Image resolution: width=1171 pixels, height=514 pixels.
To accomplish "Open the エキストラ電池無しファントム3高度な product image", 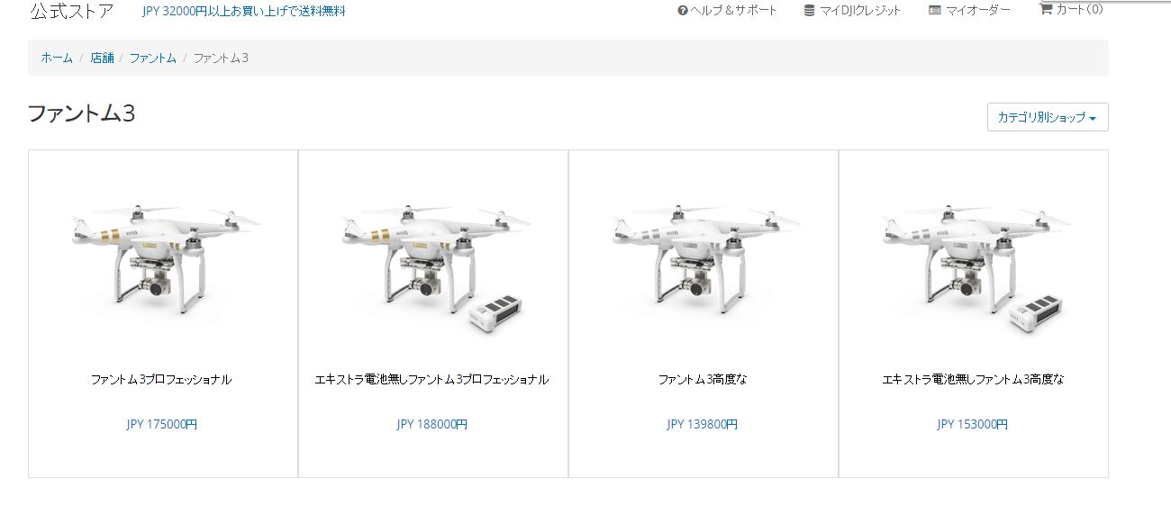I will pos(974,266).
